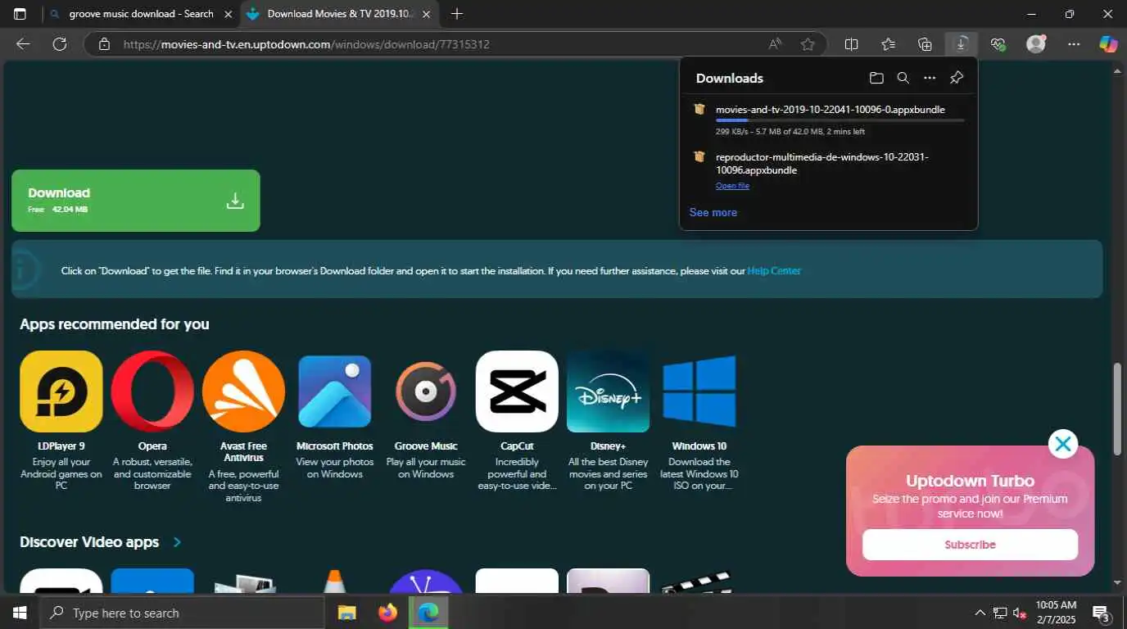
Task: Pin the Downloads panel
Action: point(957,78)
